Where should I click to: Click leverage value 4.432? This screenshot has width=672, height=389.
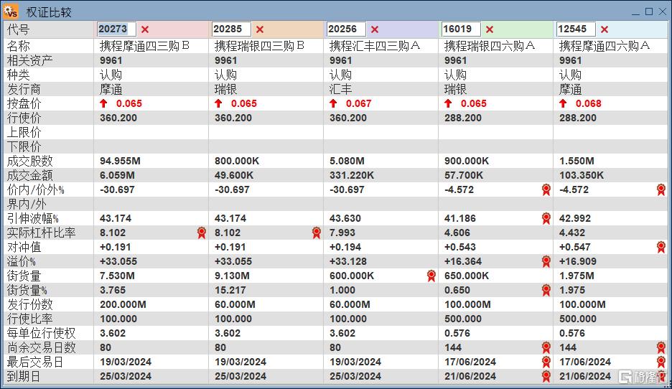[x=571, y=233]
